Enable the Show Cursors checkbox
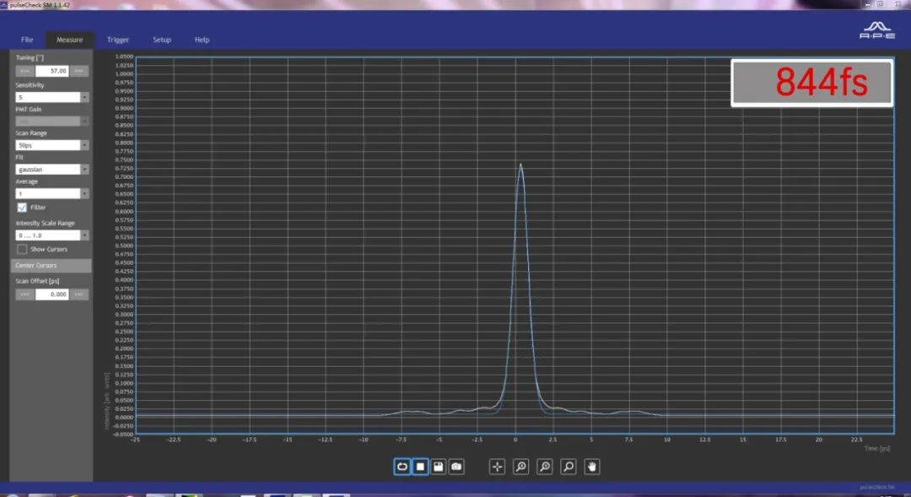 click(x=23, y=250)
